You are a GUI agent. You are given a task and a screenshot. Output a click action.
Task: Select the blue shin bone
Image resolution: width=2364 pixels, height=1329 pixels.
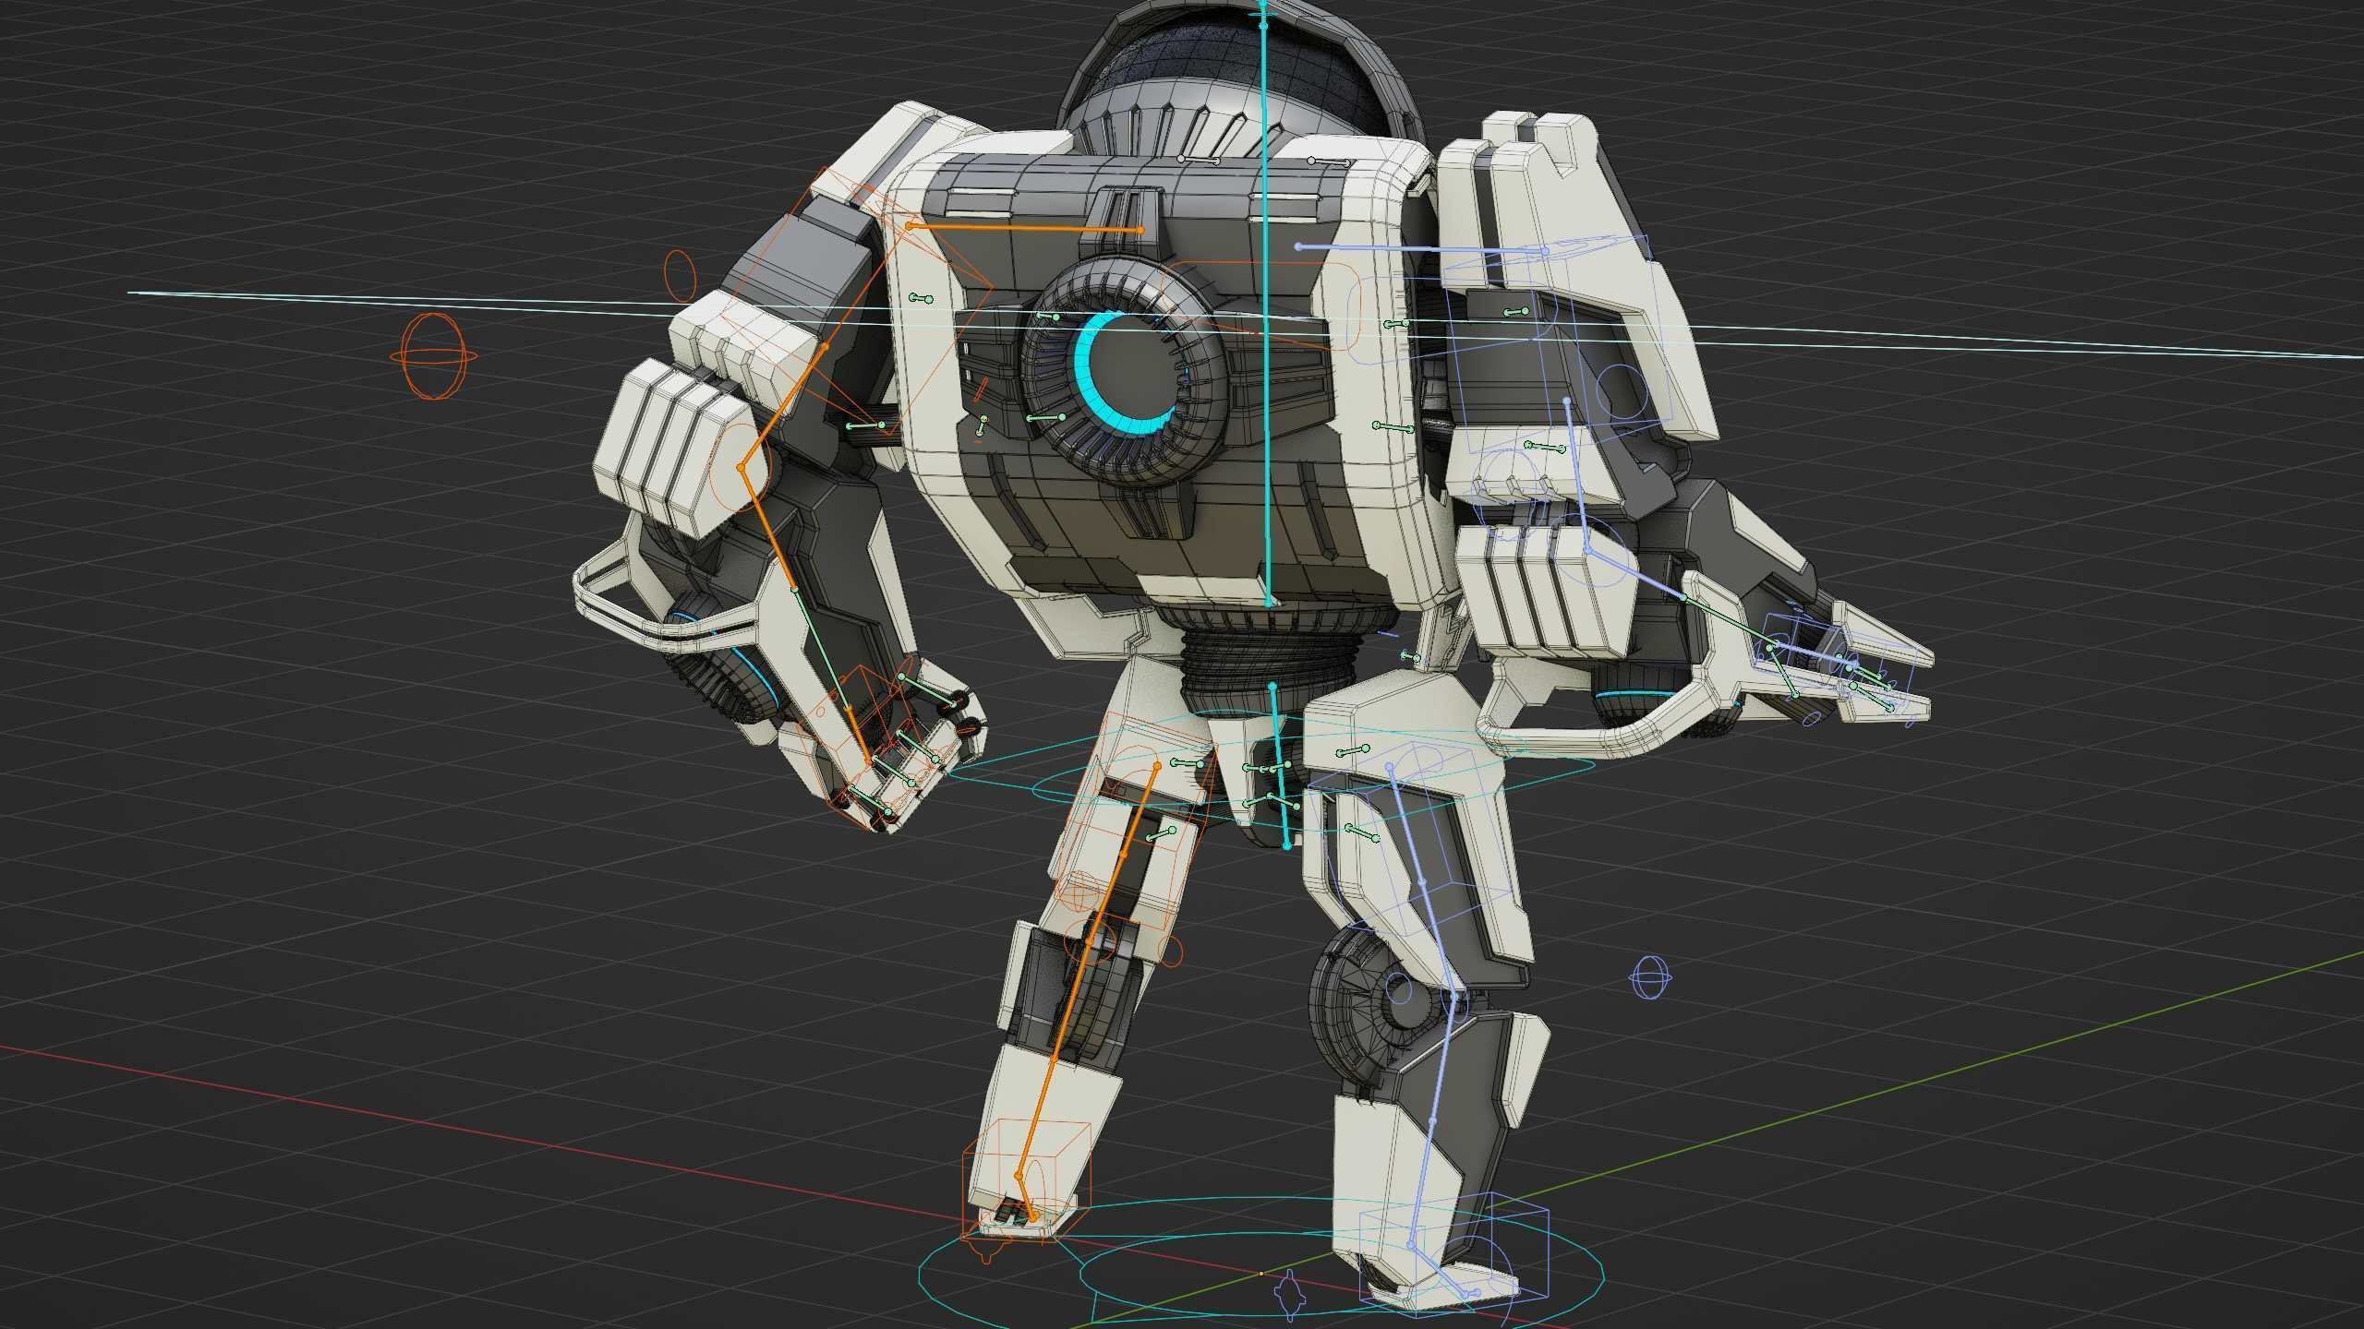1431,1119
